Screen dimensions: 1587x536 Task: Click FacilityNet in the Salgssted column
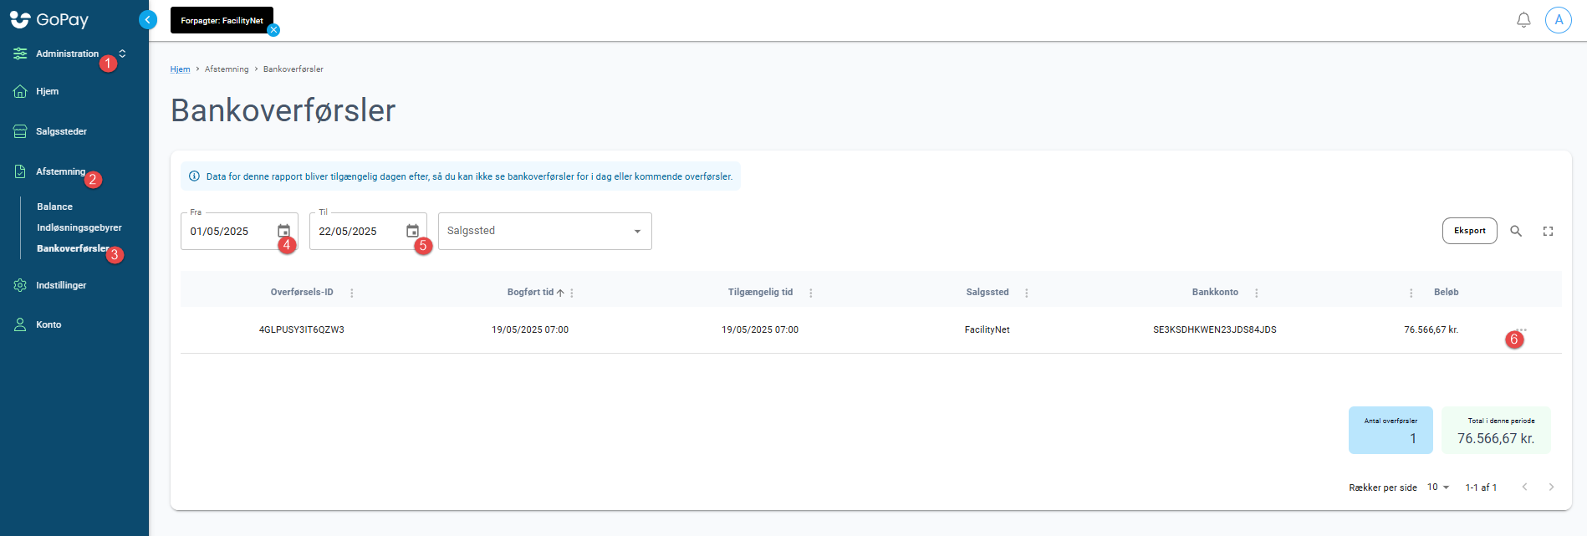[x=987, y=329]
